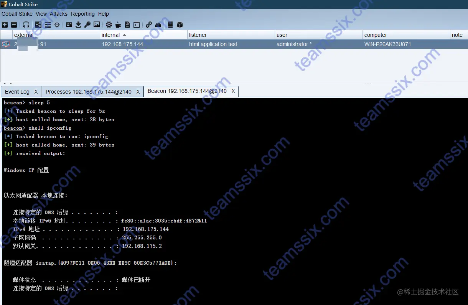Viewport: 468px width, 305px height.
Task: Open the View menu
Action: 41,14
